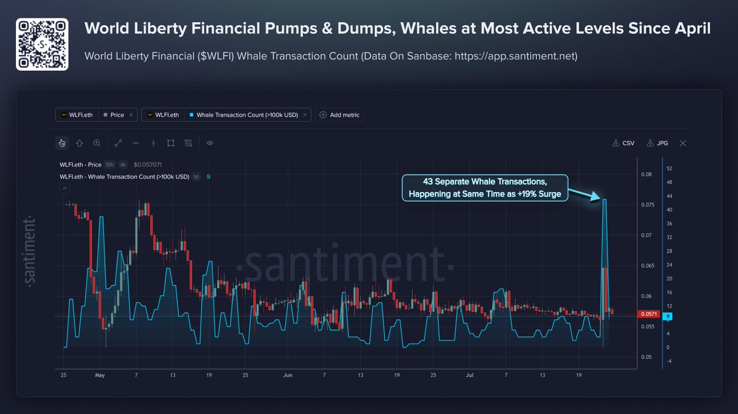
Task: Toggle drawings visibility eye icon
Action: click(210, 143)
